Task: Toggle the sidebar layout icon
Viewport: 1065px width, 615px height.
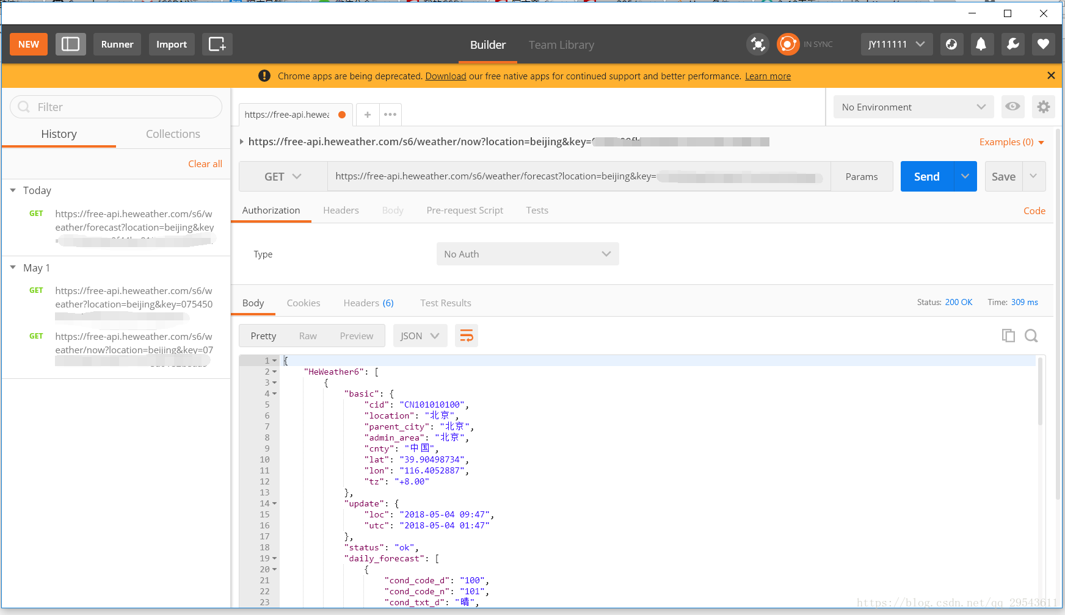Action: click(71, 44)
